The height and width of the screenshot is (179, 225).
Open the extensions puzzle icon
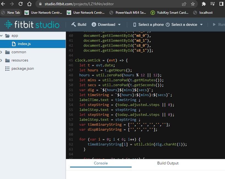tap(204, 4)
